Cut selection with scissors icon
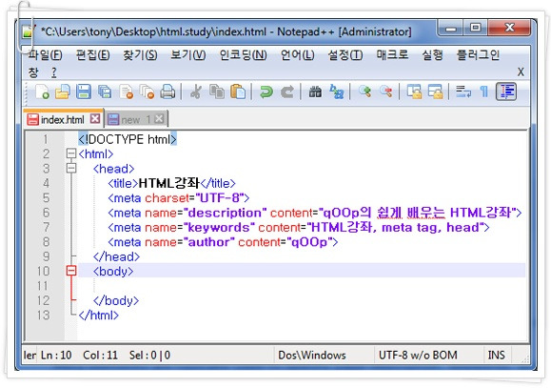551x388 pixels. (x=196, y=92)
